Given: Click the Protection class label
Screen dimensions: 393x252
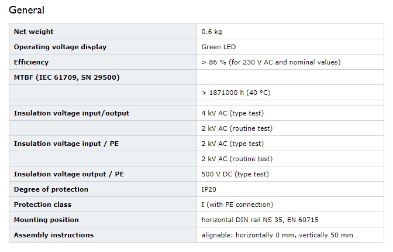Looking at the screenshot, I should (43, 205).
